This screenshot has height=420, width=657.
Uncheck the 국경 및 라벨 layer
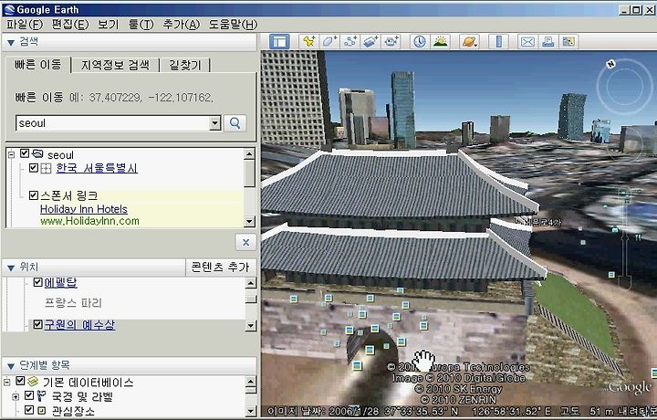pos(29,395)
